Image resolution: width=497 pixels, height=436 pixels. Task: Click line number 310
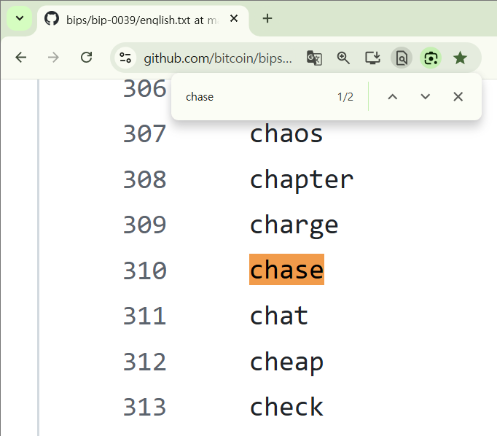click(x=144, y=270)
